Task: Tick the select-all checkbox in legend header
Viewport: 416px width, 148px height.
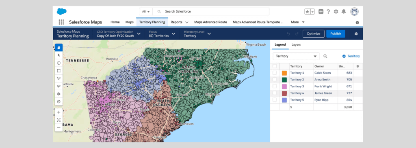Action: coord(275,66)
